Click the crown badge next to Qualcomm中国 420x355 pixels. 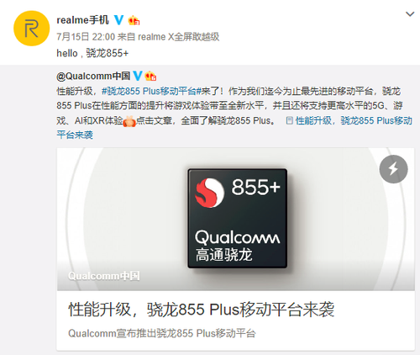click(150, 76)
